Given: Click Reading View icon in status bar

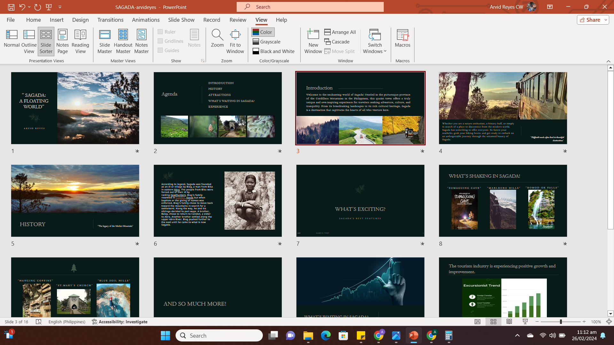Looking at the screenshot, I should [x=509, y=322].
